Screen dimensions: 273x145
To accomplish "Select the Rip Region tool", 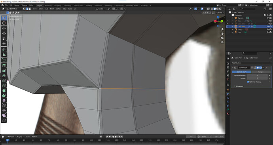I will click(4, 120).
